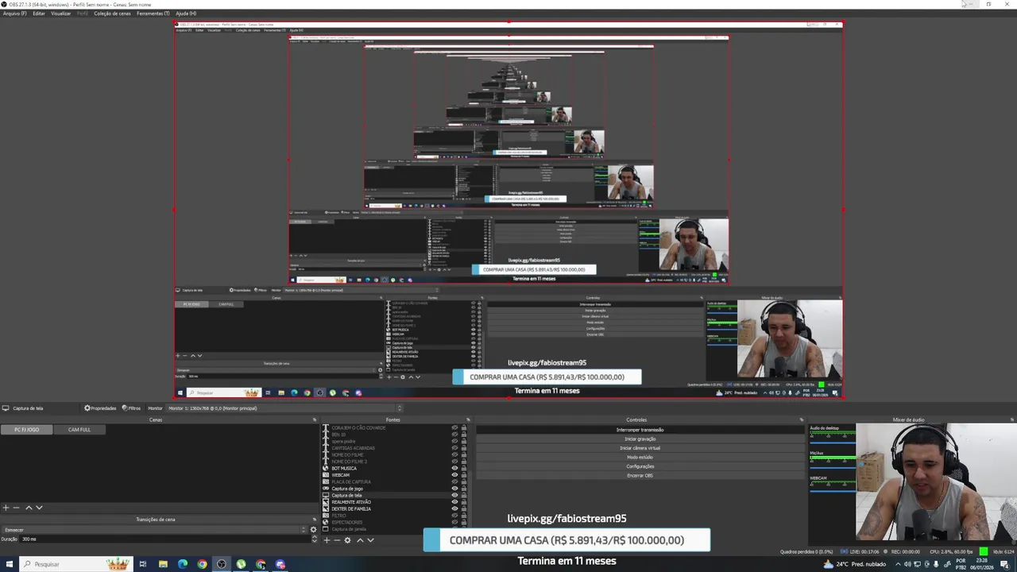
Task: Toggle visibility of DEXTER DE FAMILIA source
Action: [454, 508]
